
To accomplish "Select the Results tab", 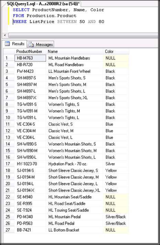I will click(x=15, y=44).
